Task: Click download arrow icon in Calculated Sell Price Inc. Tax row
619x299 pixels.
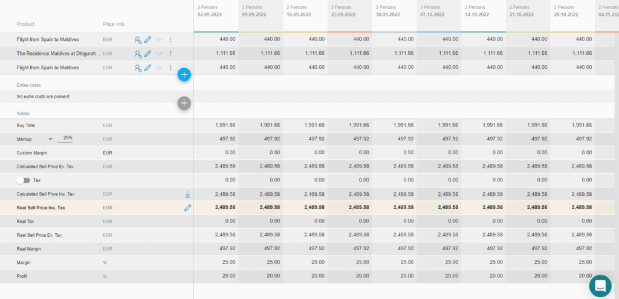Action: pyautogui.click(x=188, y=194)
